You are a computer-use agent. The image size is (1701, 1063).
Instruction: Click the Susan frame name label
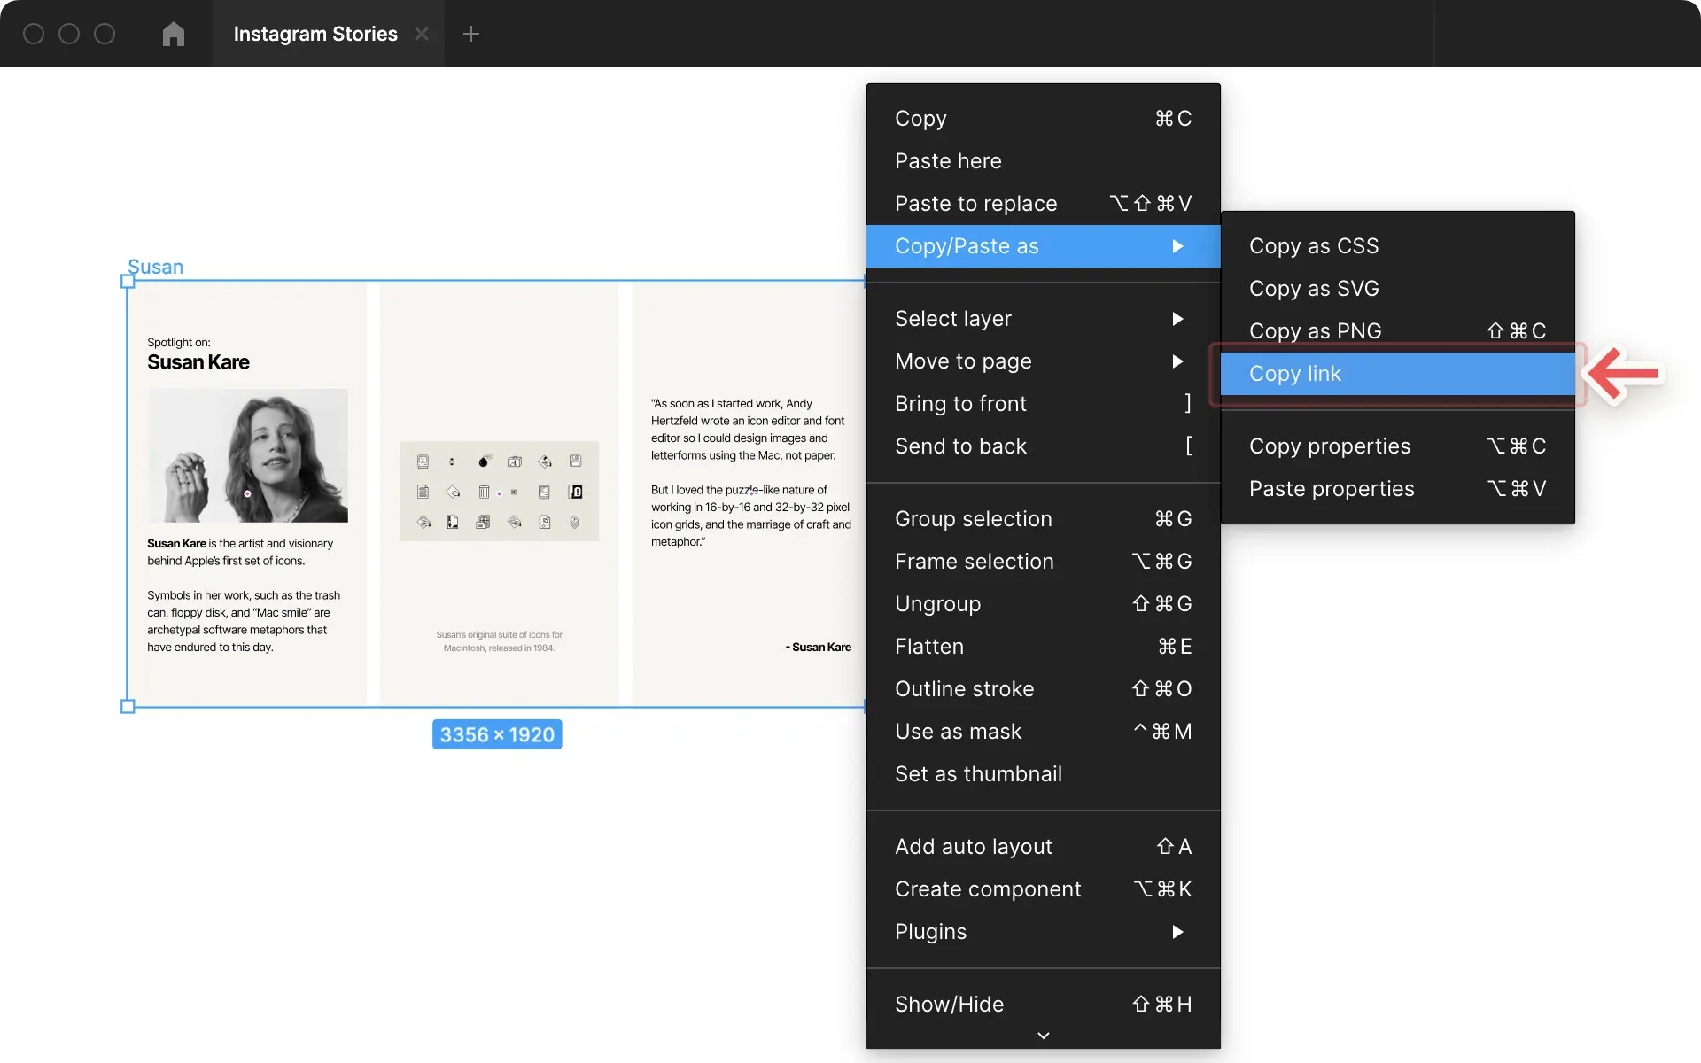pyautogui.click(x=155, y=266)
